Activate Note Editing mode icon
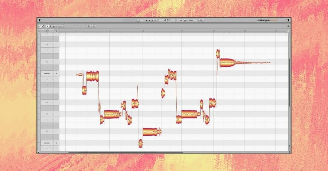 point(40,26)
